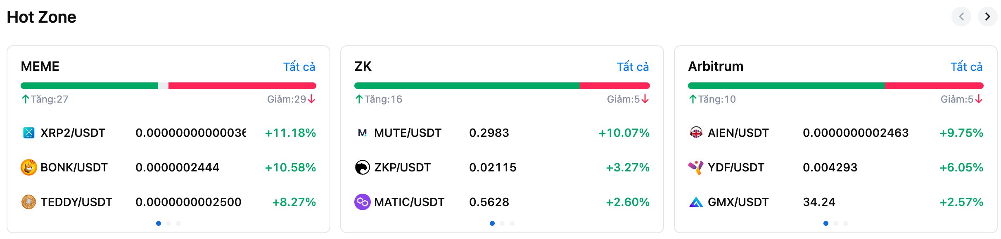Click the Arbitrum category title
The width and height of the screenshot is (1001, 239).
click(x=716, y=66)
